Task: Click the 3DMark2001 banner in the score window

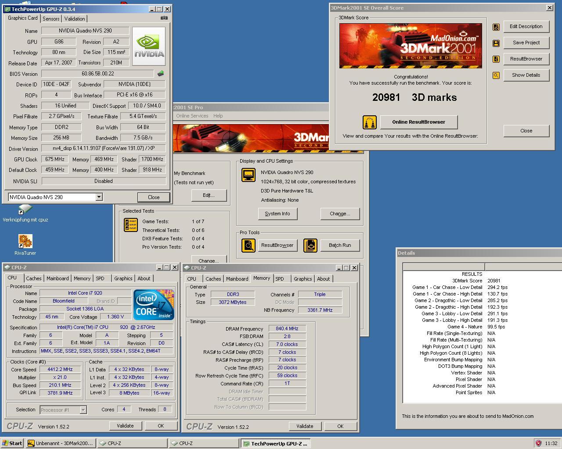Action: tap(411, 46)
